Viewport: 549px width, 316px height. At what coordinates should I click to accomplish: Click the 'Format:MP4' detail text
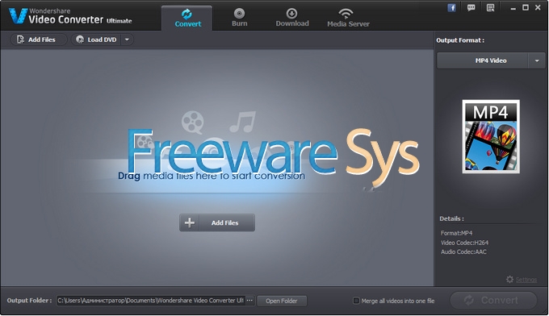pos(457,233)
